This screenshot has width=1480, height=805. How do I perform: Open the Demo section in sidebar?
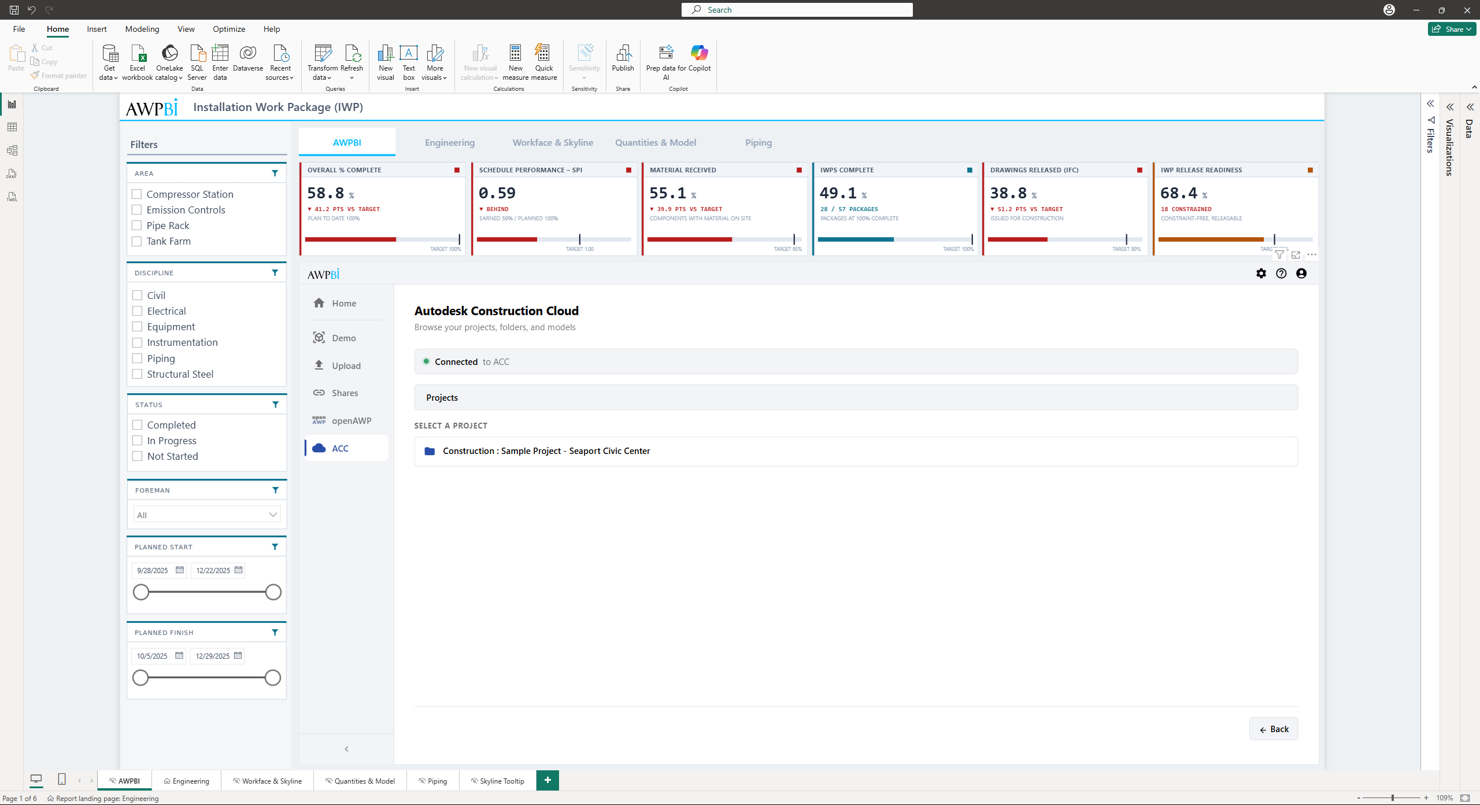click(347, 338)
